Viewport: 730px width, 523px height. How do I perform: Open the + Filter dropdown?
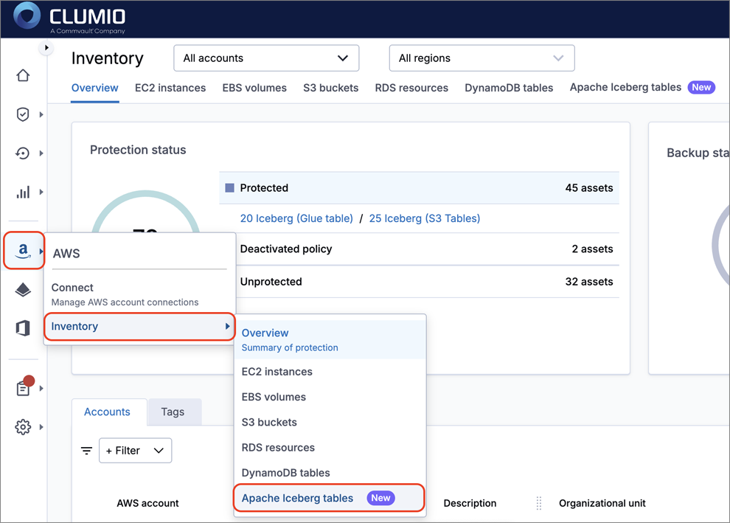click(x=135, y=451)
